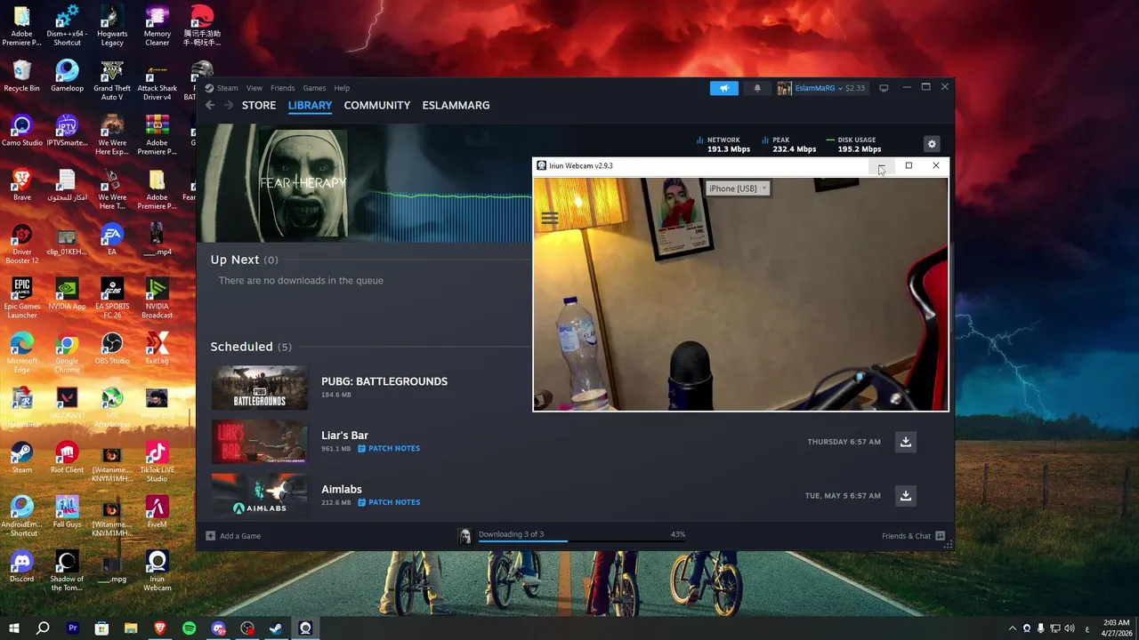Open TikTok LIVE Studio desktop icon
Screen dimensions: 1139x640
tap(158, 462)
